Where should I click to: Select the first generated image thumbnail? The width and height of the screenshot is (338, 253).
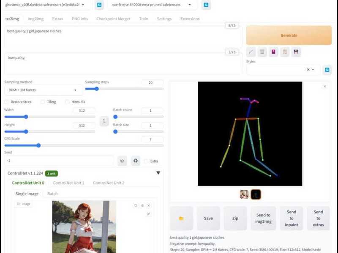[244, 194]
